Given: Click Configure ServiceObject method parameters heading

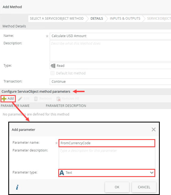Looking at the screenshot, I should 36,92.
